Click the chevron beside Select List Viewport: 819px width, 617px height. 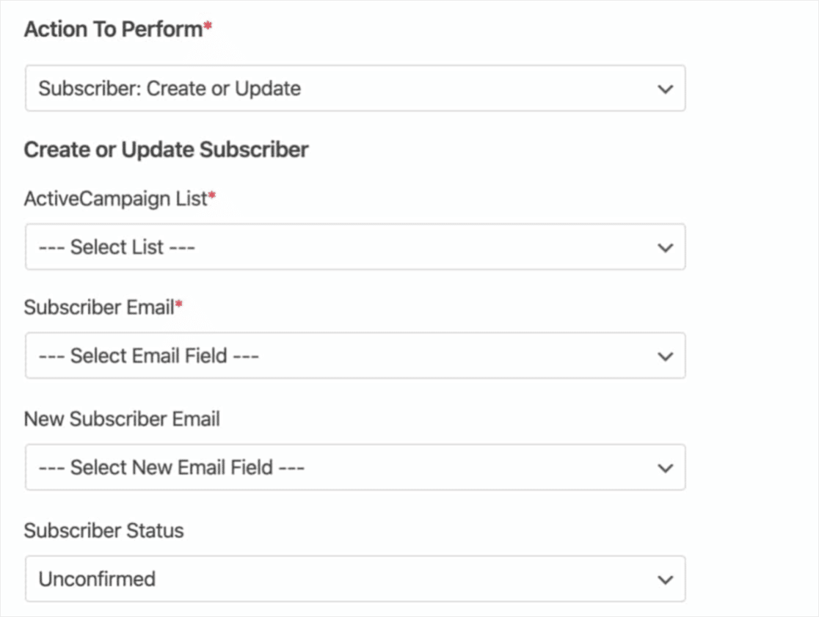tap(665, 247)
